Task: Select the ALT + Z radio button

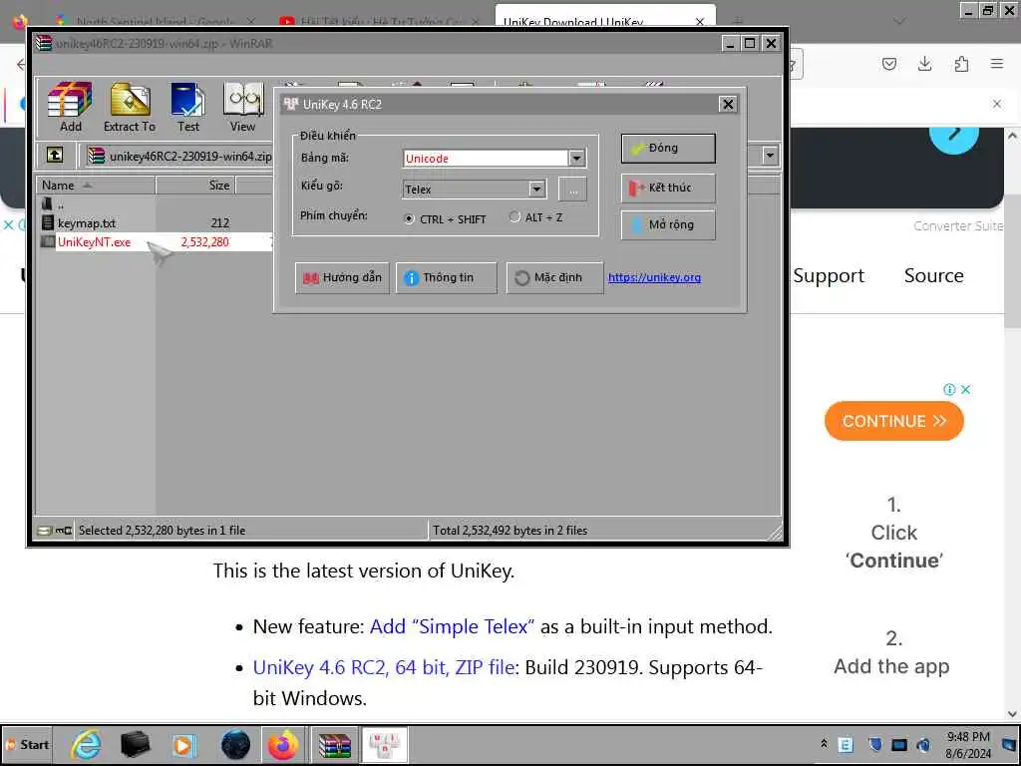Action: (514, 217)
